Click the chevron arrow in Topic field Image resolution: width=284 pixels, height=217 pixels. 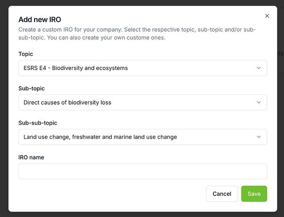(258, 68)
